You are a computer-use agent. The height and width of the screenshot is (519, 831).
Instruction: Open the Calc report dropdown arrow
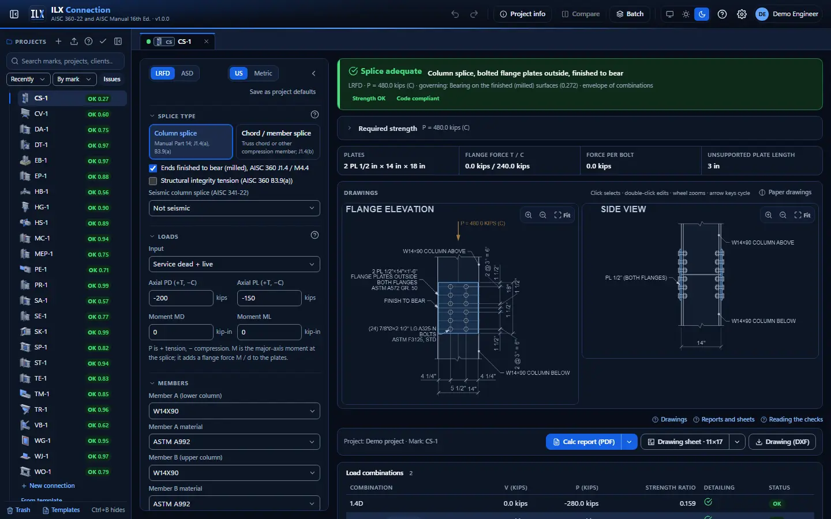(629, 442)
